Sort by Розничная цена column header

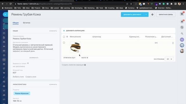click(151, 37)
